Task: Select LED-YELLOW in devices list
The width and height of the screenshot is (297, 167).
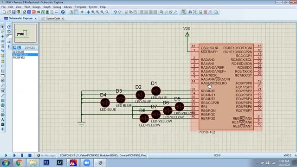Action: [x=25, y=55]
